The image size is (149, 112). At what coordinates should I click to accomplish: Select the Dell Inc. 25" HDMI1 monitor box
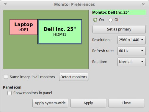(x=60, y=32)
